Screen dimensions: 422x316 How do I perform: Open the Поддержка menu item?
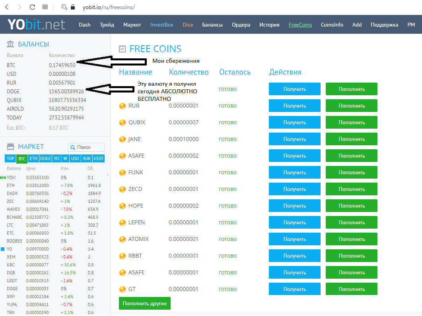[x=384, y=25]
